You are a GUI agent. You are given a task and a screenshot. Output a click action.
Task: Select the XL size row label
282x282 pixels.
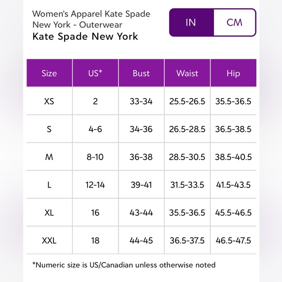(49, 213)
